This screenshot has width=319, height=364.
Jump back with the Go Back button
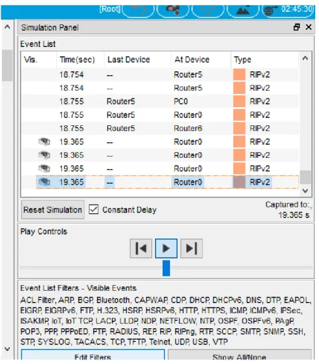pyautogui.click(x=141, y=248)
